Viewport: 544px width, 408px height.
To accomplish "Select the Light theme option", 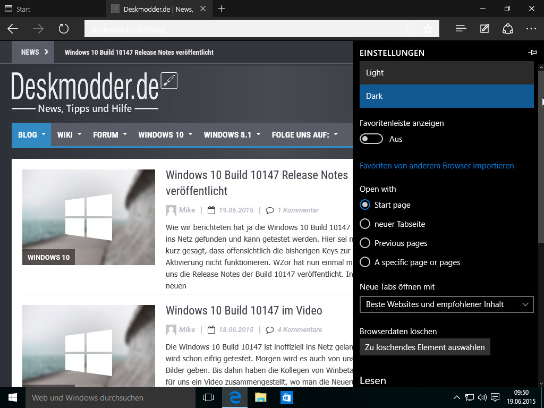I will point(446,72).
